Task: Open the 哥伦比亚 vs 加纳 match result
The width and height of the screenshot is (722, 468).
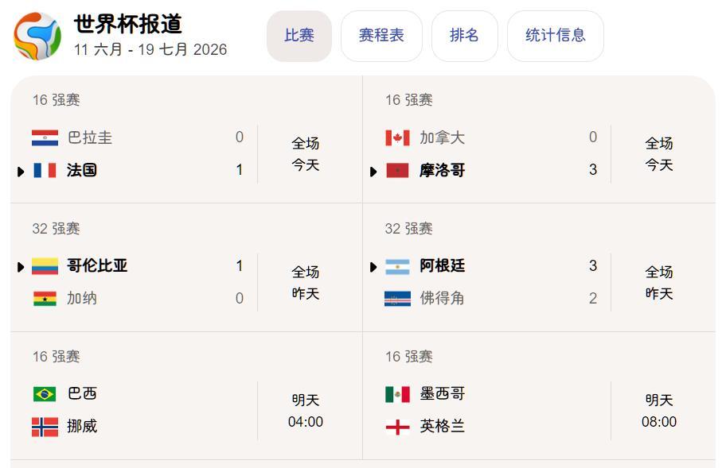Action: click(x=186, y=268)
